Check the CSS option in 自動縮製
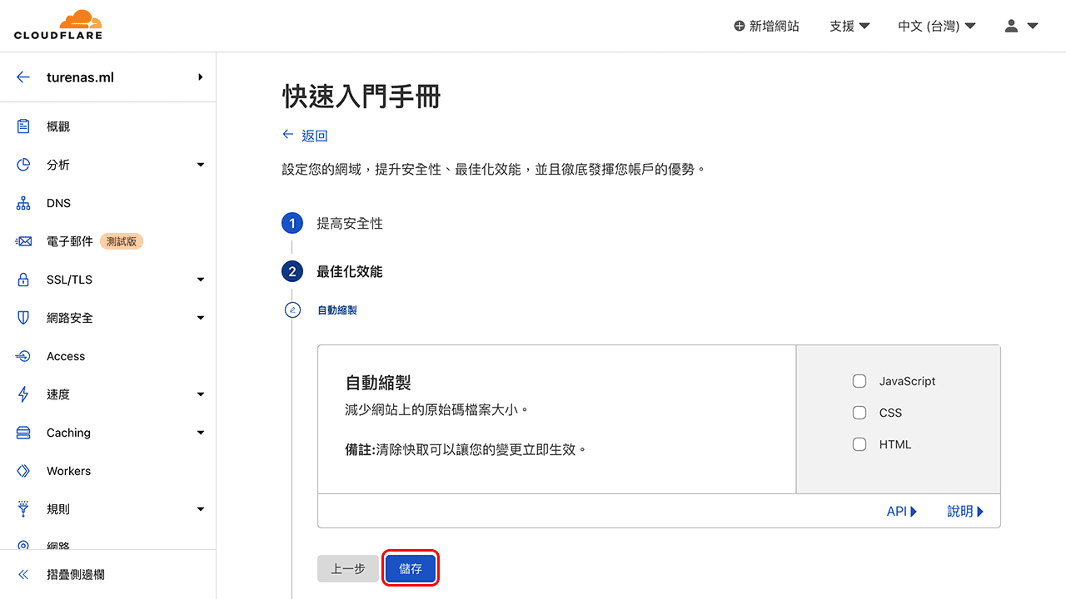 [x=859, y=412]
